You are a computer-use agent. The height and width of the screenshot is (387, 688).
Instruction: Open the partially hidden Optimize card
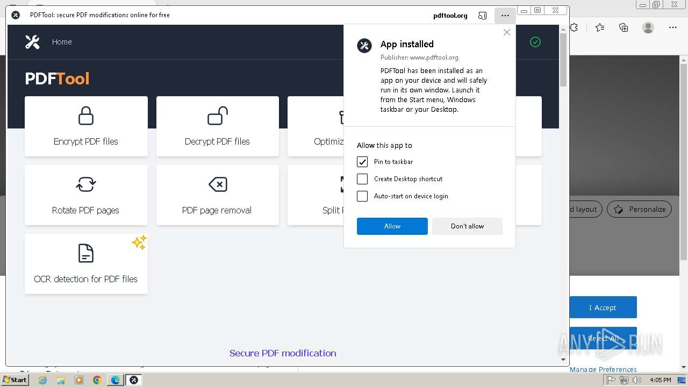(x=316, y=126)
